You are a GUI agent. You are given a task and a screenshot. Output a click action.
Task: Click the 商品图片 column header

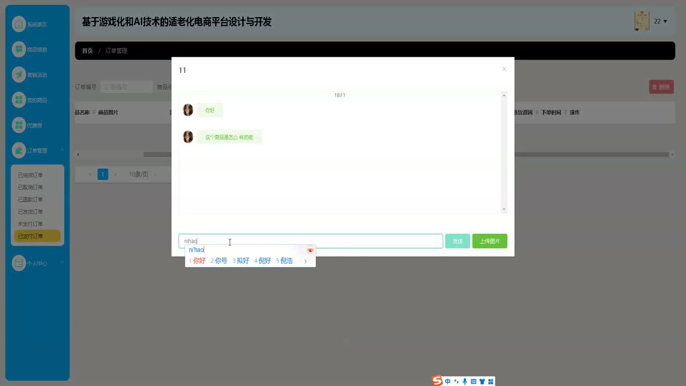[108, 113]
